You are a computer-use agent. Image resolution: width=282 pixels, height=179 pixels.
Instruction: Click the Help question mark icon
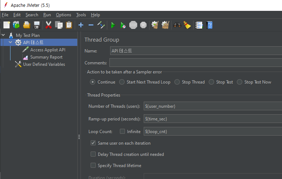point(209,25)
